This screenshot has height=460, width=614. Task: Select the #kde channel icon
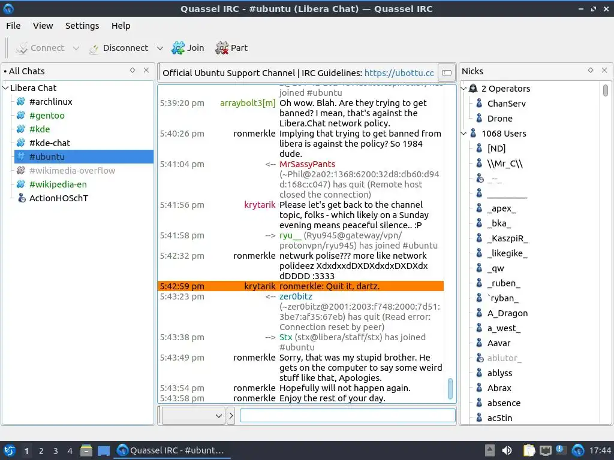[x=21, y=129]
